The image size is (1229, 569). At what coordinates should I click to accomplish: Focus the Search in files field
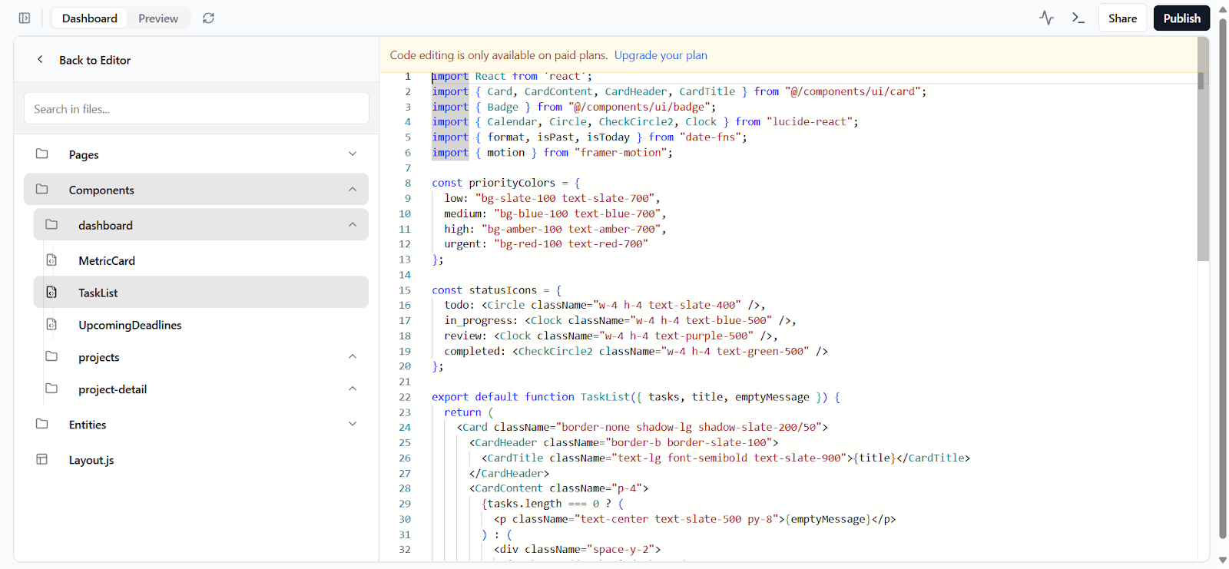(197, 108)
